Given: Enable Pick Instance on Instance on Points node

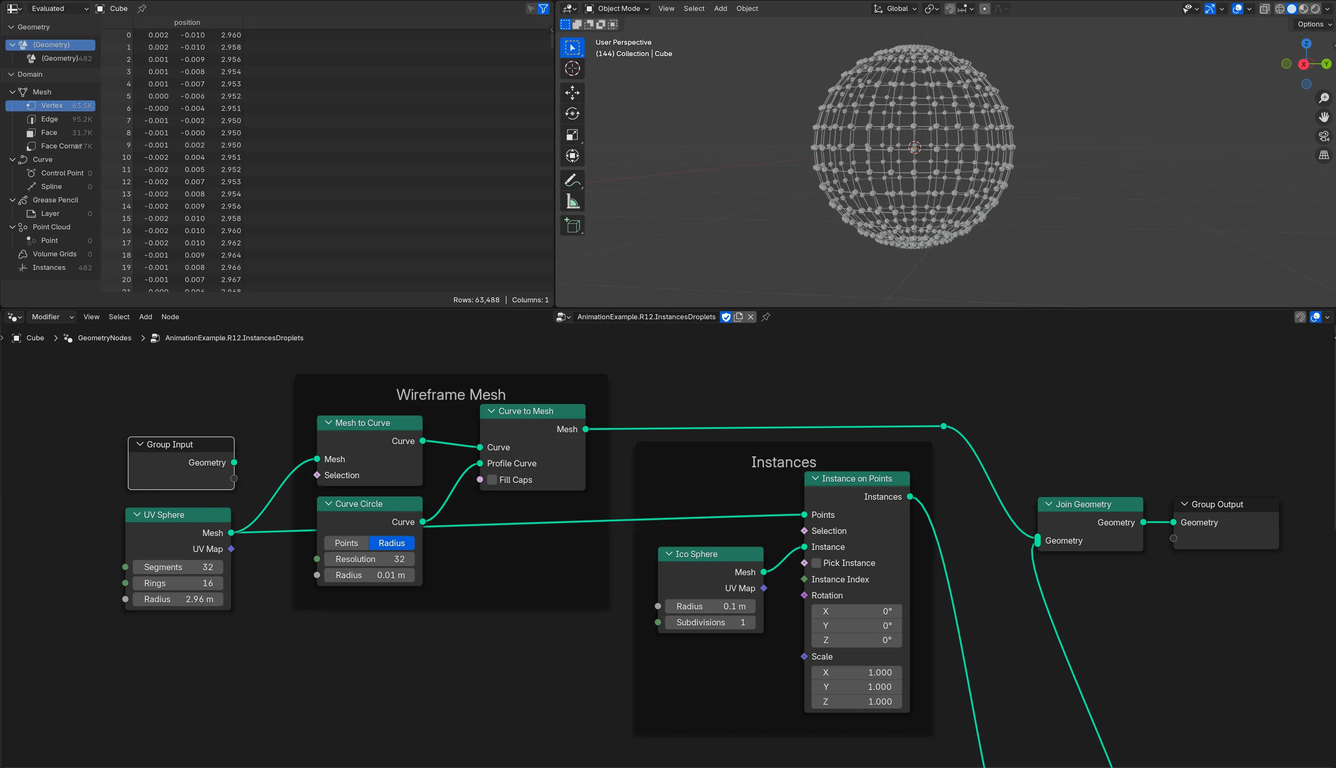Looking at the screenshot, I should (x=816, y=563).
